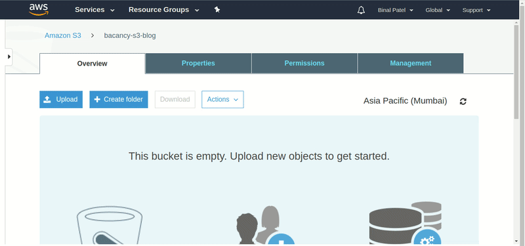Open Binal Patel account menu

396,10
